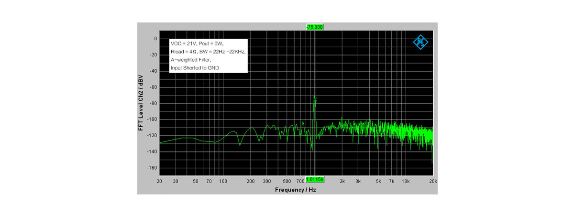The height and width of the screenshot is (215, 574).
Task: Click the 100 tick label on the frequency axis
Action: [x=223, y=182]
